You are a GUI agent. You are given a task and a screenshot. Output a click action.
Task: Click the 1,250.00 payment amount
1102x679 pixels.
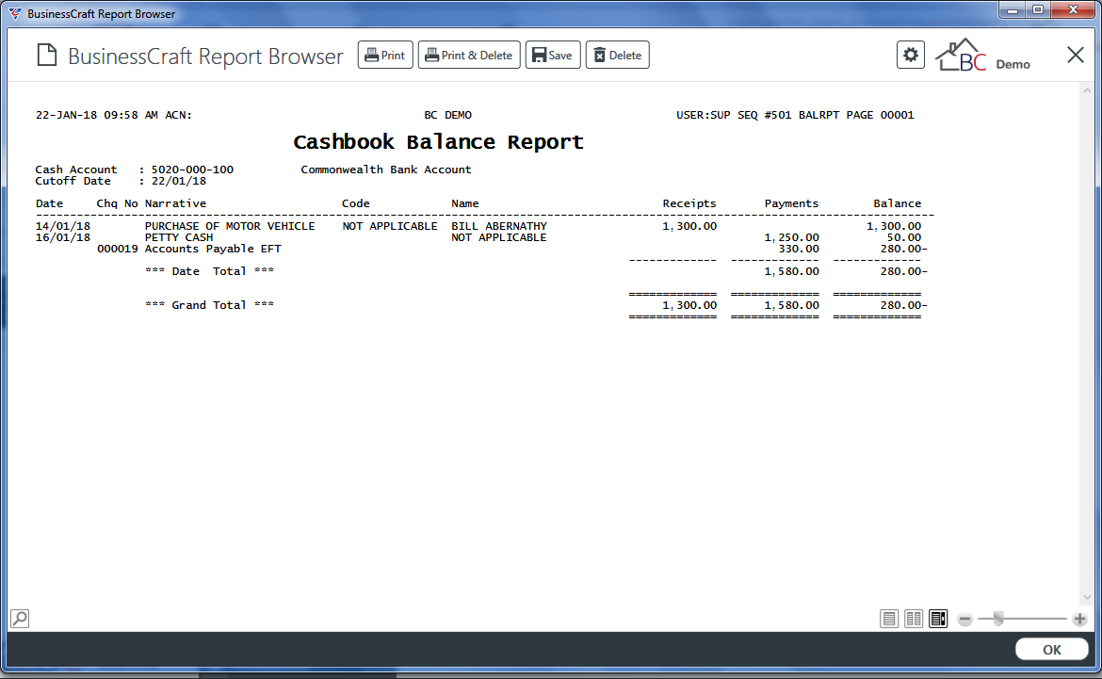point(791,237)
